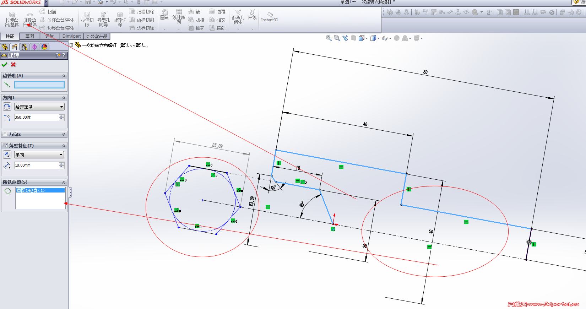Click the axis of revolution selection box
Image resolution: width=586 pixels, height=309 pixels.
tap(39, 85)
